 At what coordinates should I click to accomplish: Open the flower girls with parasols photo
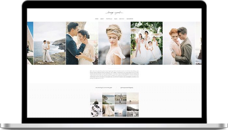147,43
